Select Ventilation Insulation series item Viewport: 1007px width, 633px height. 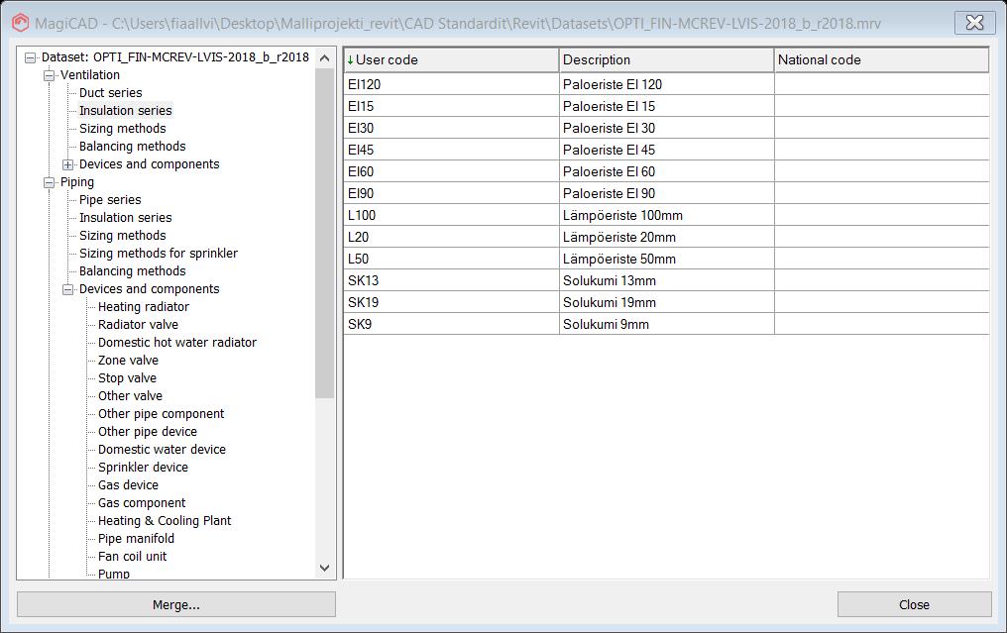(x=125, y=110)
